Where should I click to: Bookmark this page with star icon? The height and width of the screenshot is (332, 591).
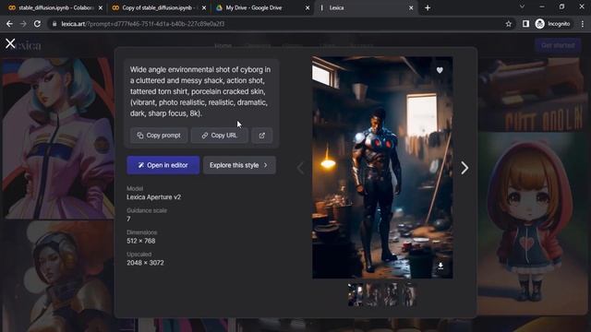coord(509,24)
